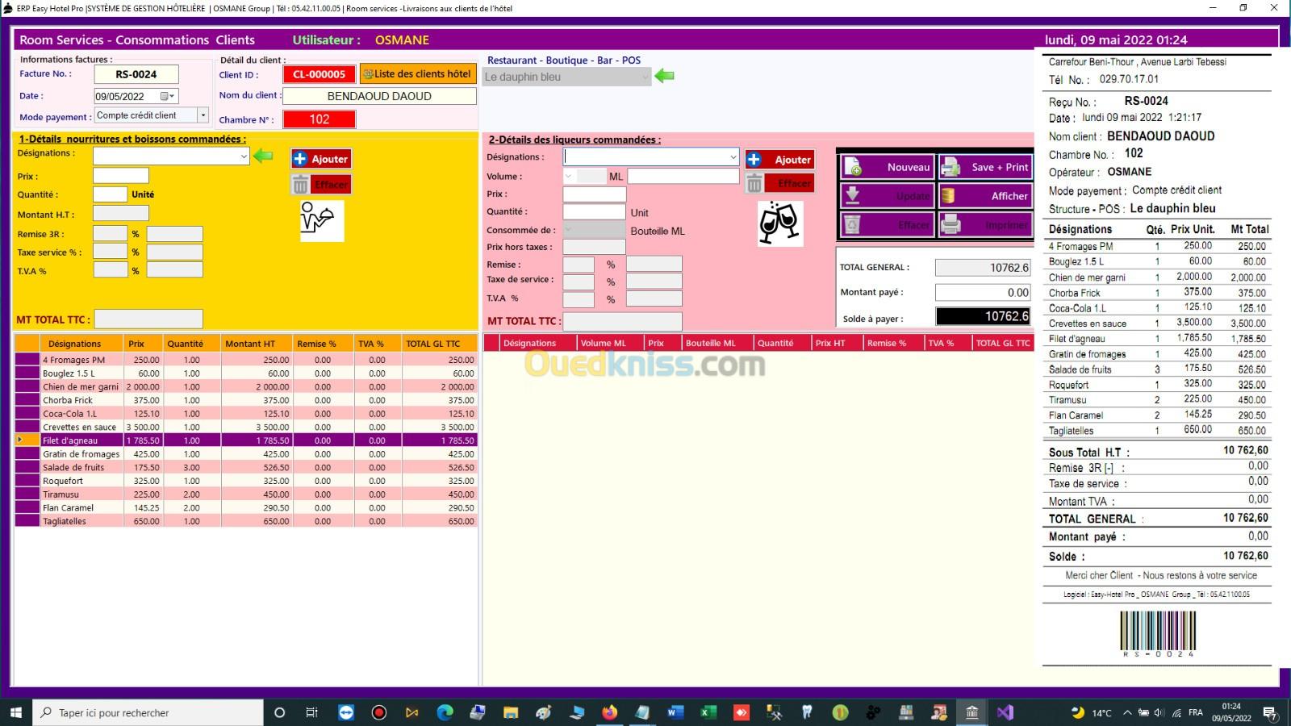
Task: Select the Bouglez 1.5 L row
Action: (246, 373)
